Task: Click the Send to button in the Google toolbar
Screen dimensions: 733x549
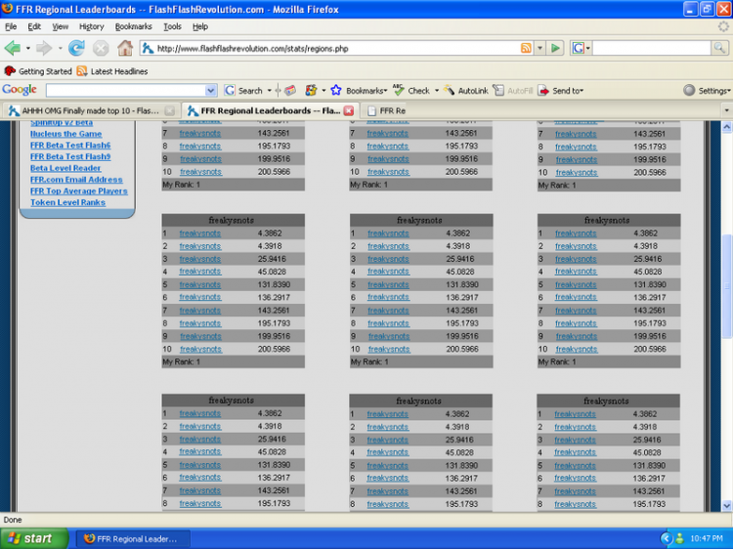Action: [x=560, y=91]
